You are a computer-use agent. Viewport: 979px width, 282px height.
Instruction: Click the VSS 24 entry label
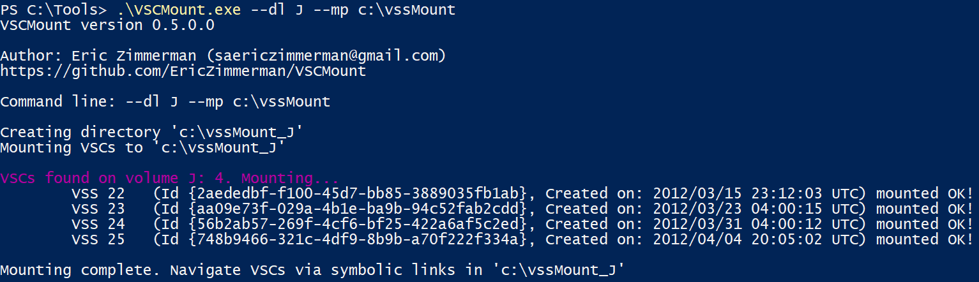(x=98, y=224)
